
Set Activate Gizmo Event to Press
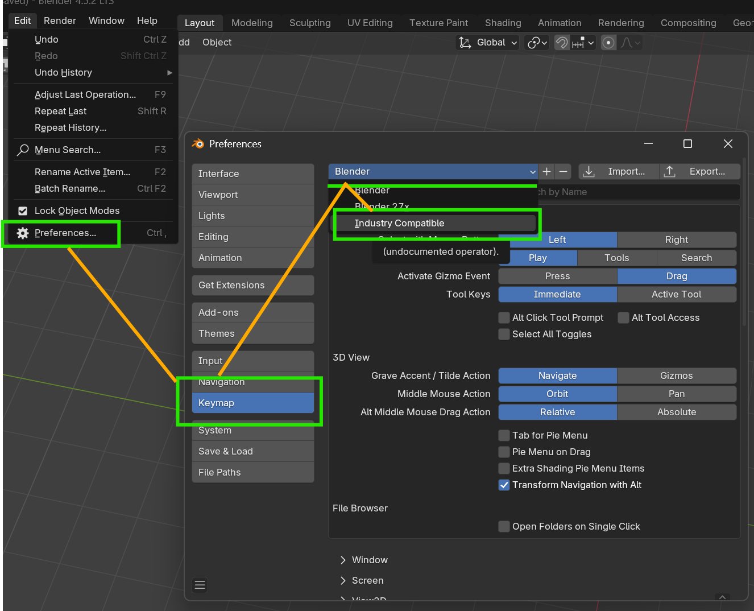558,276
